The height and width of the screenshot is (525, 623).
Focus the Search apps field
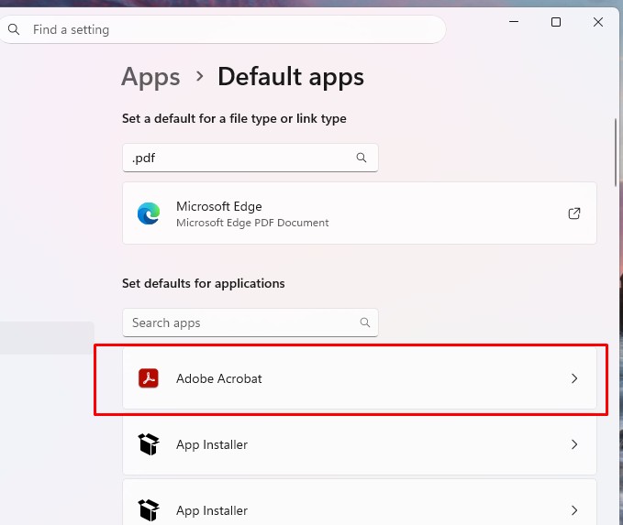click(x=250, y=323)
